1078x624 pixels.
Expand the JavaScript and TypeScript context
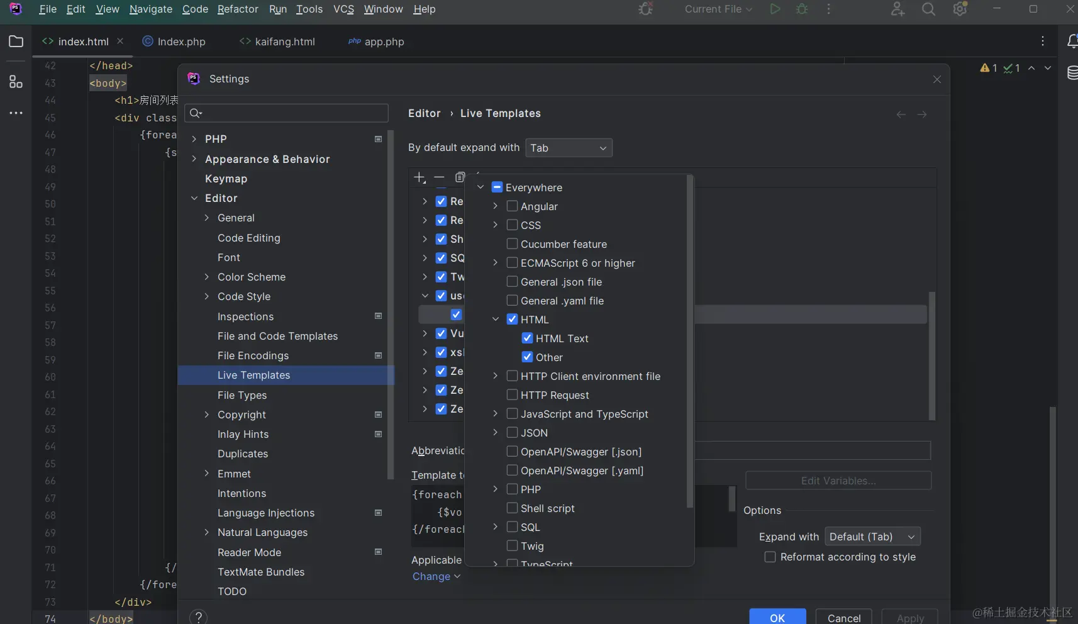496,414
